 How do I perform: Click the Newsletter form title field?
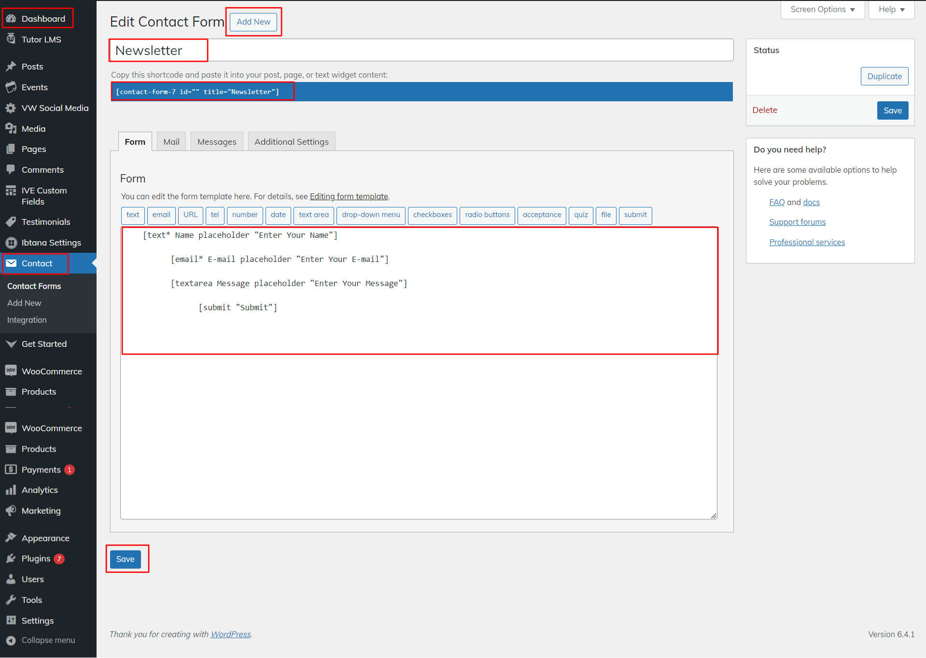421,50
